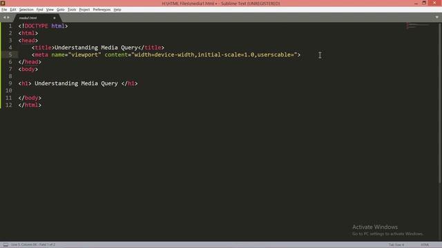The height and width of the screenshot is (248, 442).
Task: Open the Tab Size selector in status bar
Action: coord(396,245)
